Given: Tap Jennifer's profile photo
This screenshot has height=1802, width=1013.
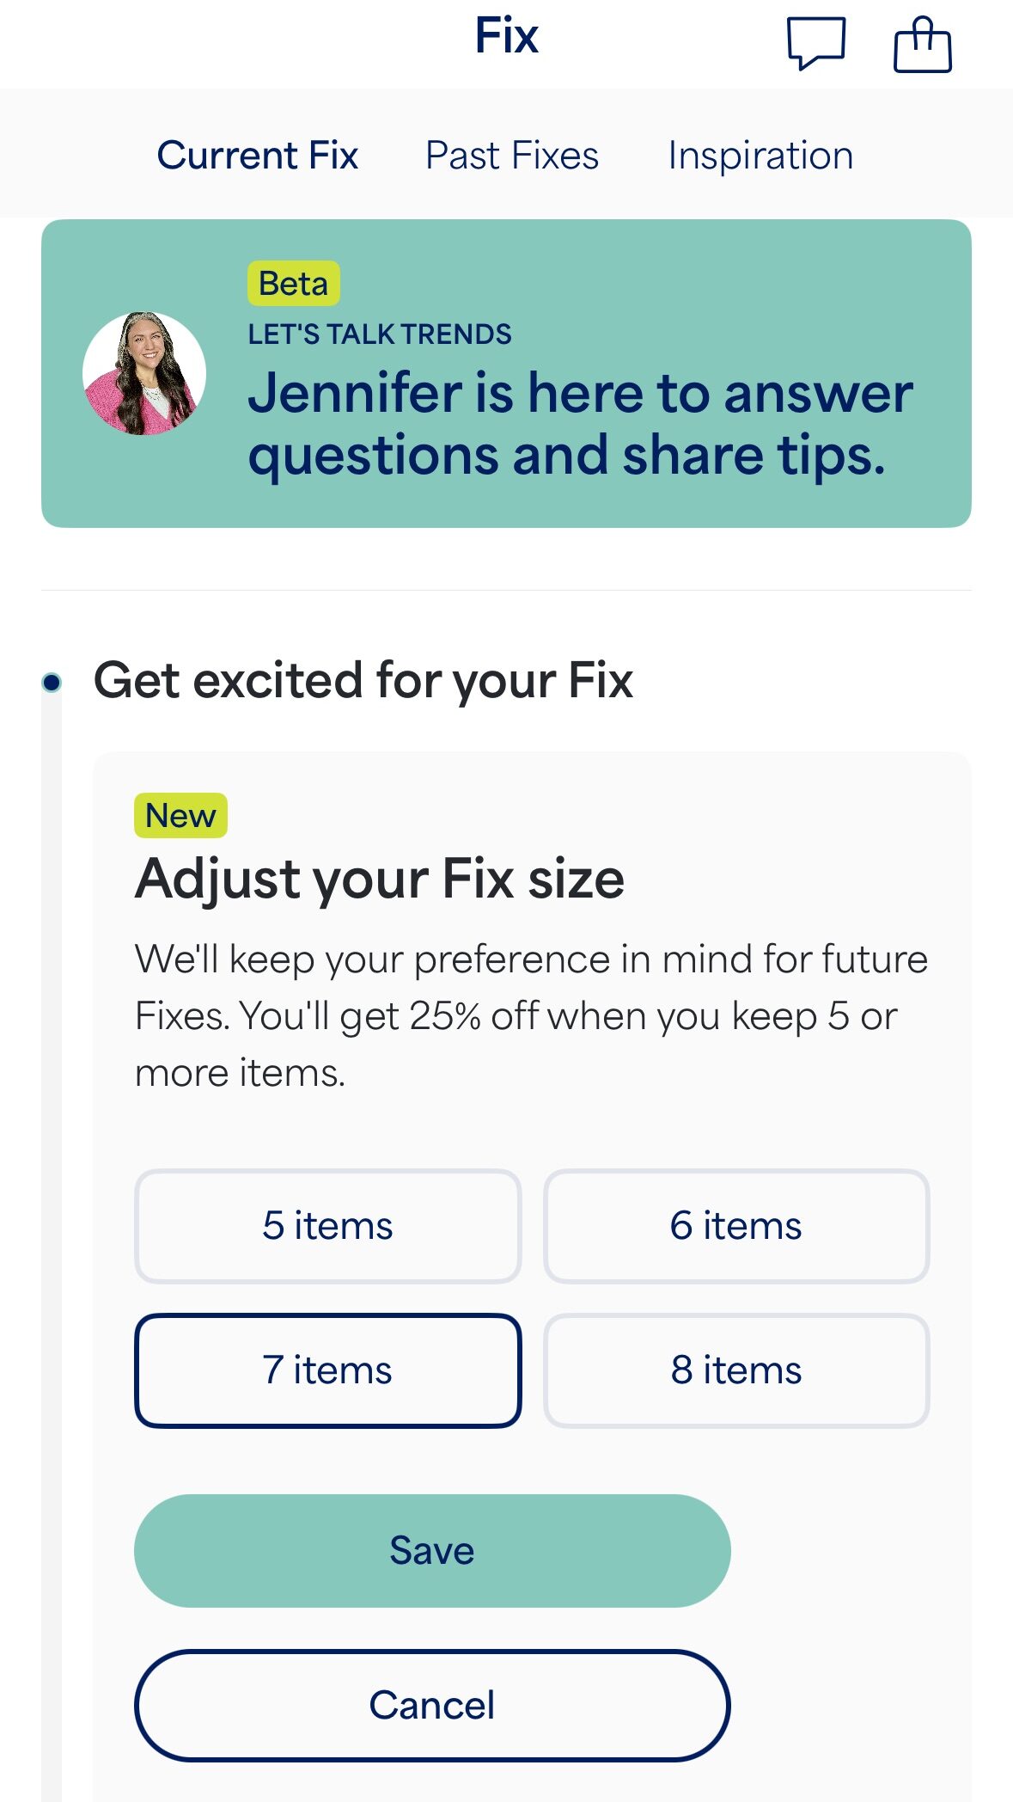Looking at the screenshot, I should click(144, 373).
